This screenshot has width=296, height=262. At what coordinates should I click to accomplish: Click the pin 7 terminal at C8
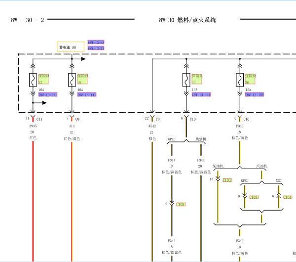pos(72,119)
